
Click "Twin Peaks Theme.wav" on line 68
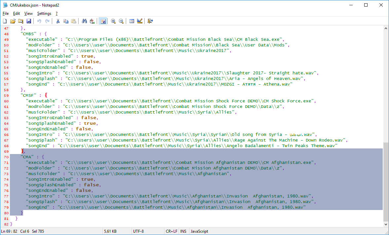coord(308,146)
